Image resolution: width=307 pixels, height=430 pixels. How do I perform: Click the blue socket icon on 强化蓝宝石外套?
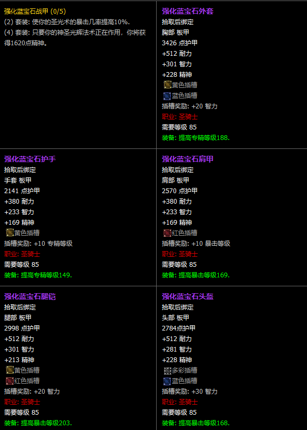(167, 96)
